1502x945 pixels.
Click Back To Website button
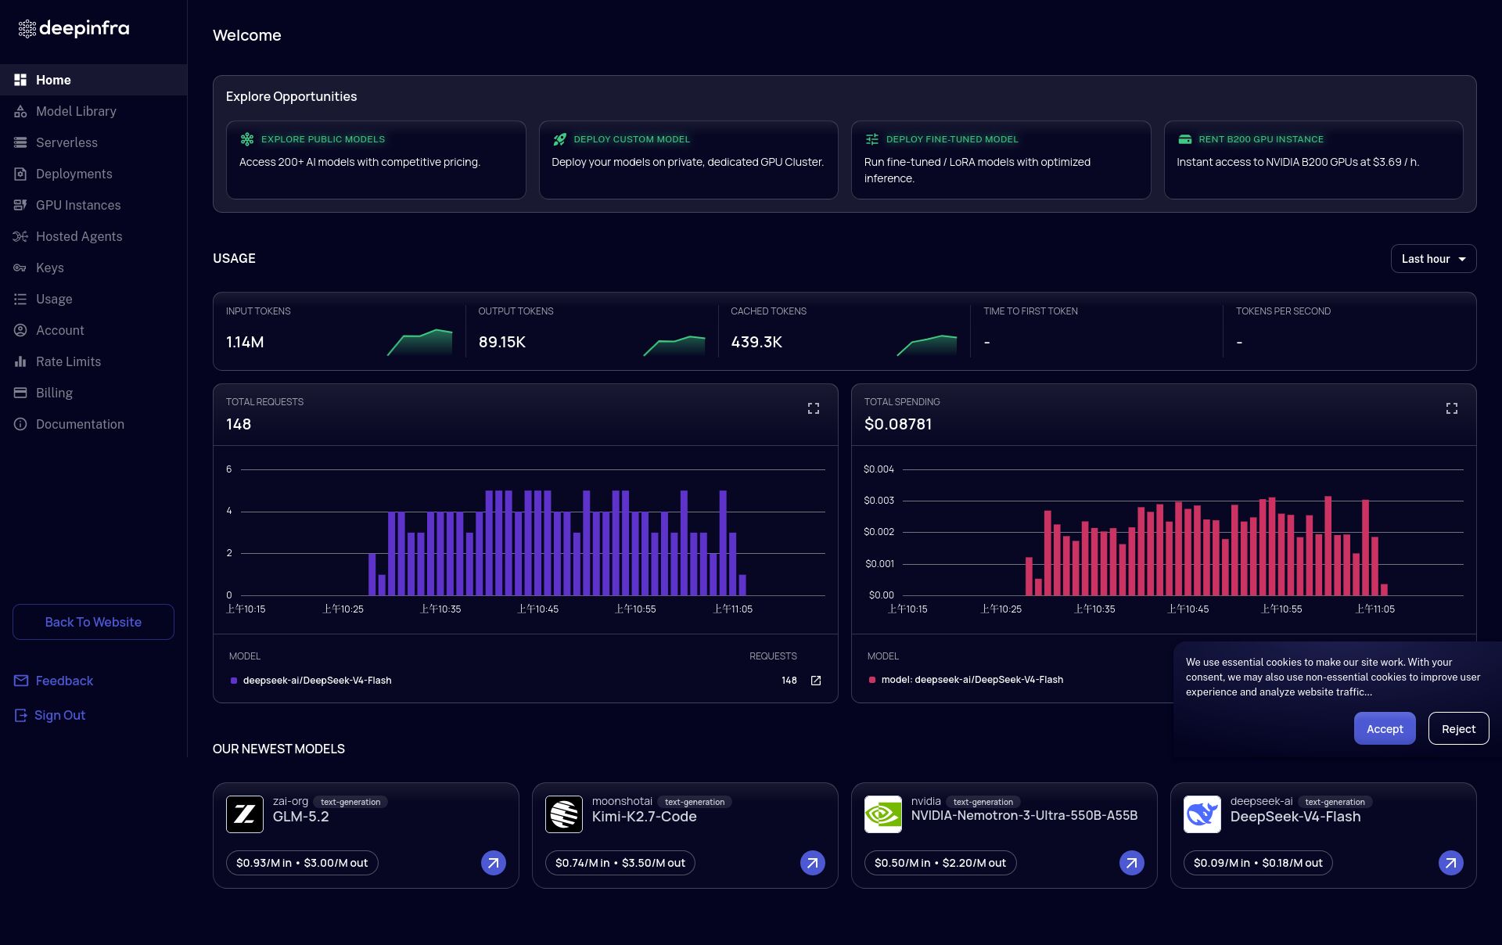click(x=93, y=622)
